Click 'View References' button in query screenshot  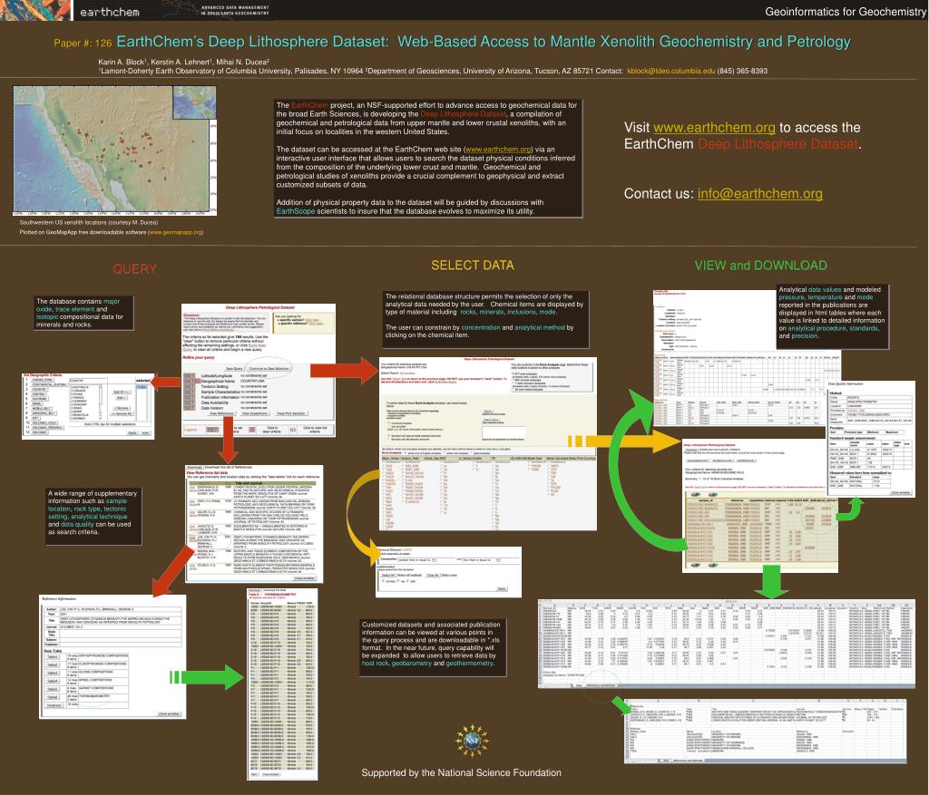(x=221, y=413)
